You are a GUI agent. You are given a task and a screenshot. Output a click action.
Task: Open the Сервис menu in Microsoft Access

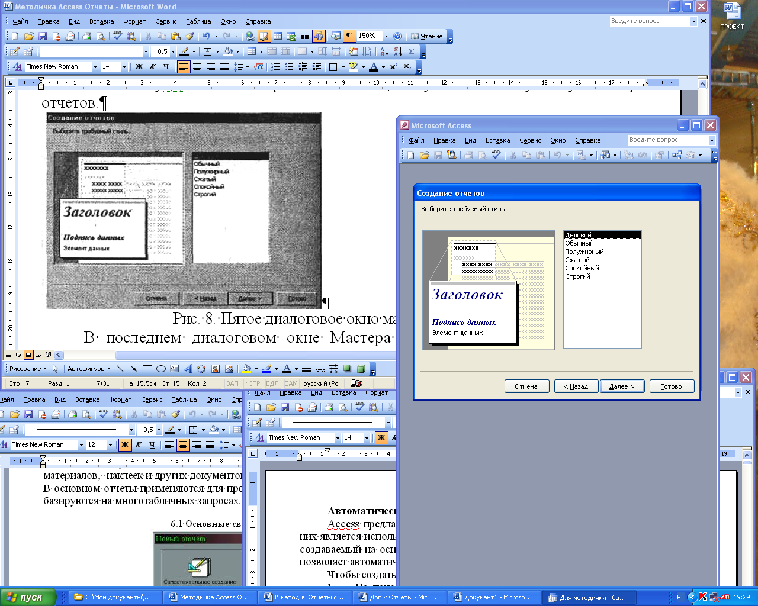pyautogui.click(x=530, y=140)
